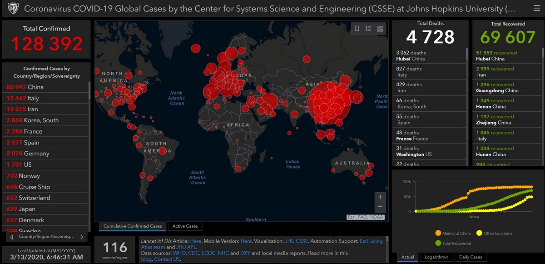Zoom out of the map with minus

[x=380, y=207]
